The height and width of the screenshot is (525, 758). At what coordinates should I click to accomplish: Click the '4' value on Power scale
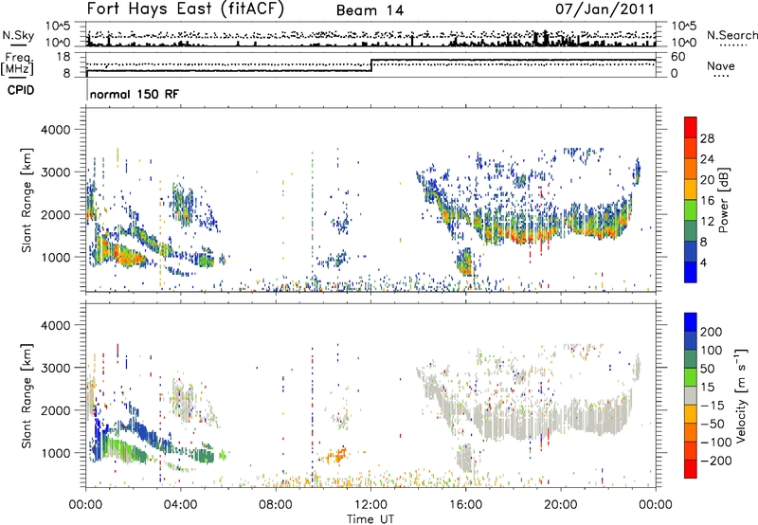point(704,262)
